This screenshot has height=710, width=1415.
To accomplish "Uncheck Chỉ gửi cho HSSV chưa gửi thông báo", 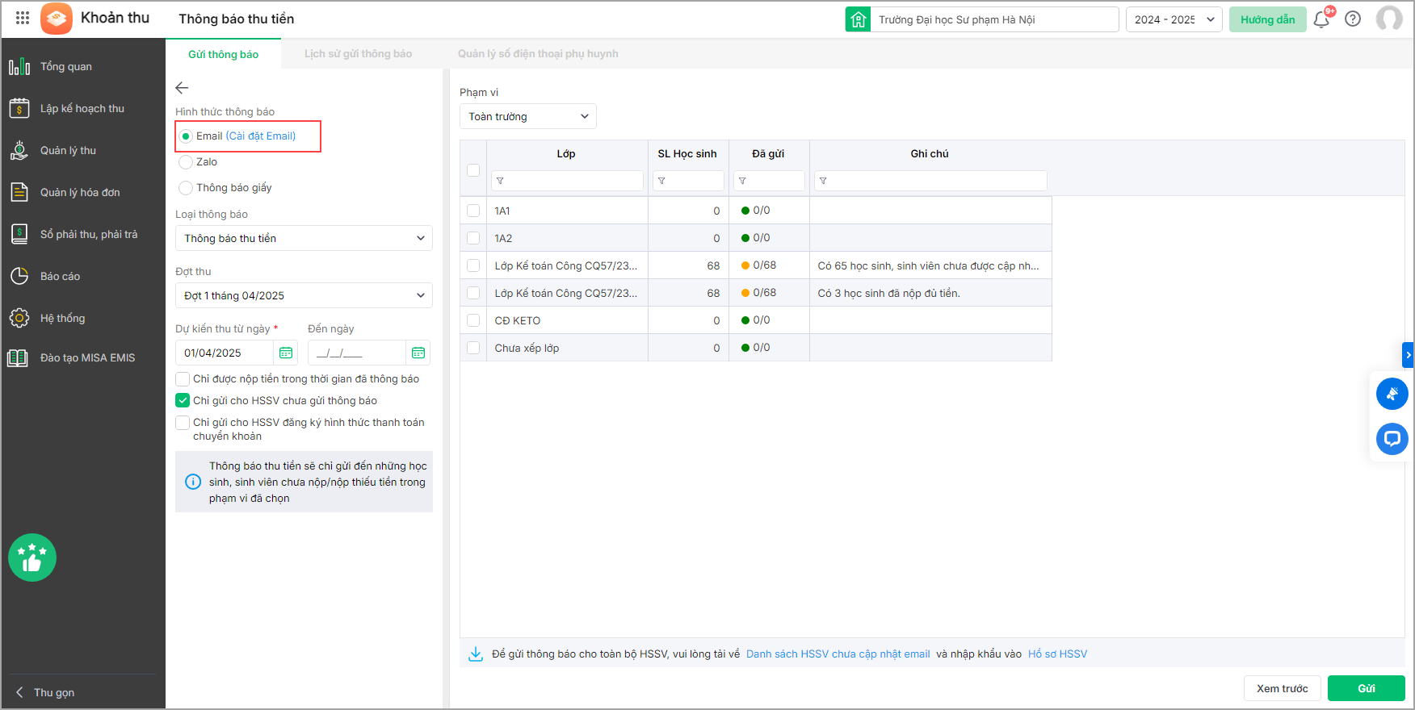I will click(183, 400).
